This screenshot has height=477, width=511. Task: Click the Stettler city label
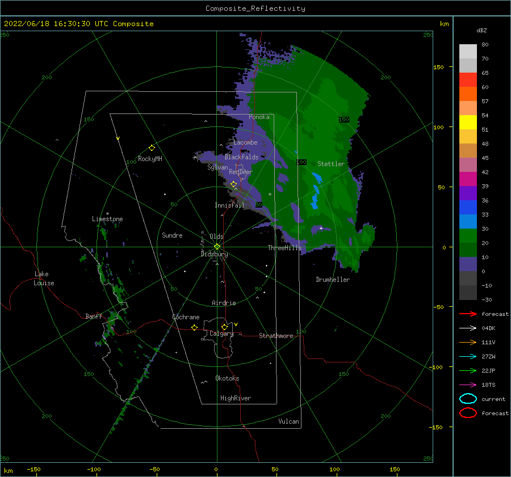(331, 164)
